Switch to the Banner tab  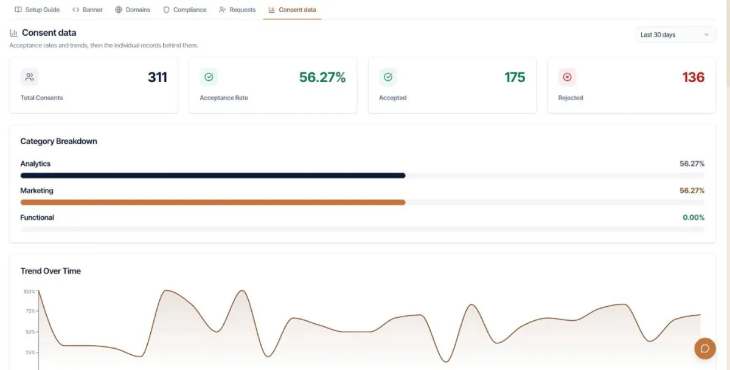(x=88, y=10)
